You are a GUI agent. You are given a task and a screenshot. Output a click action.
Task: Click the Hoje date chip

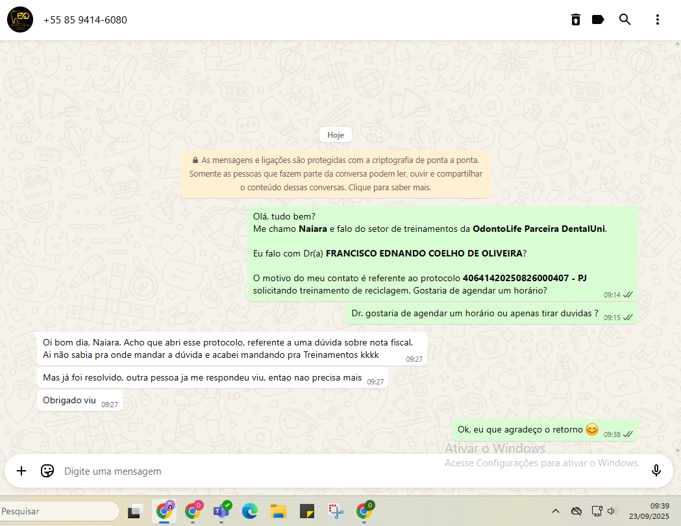click(x=335, y=134)
